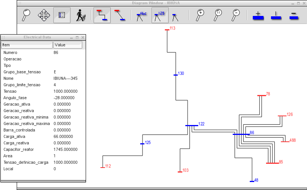Minimize the Electrical Data window

pyautogui.click(x=72, y=38)
